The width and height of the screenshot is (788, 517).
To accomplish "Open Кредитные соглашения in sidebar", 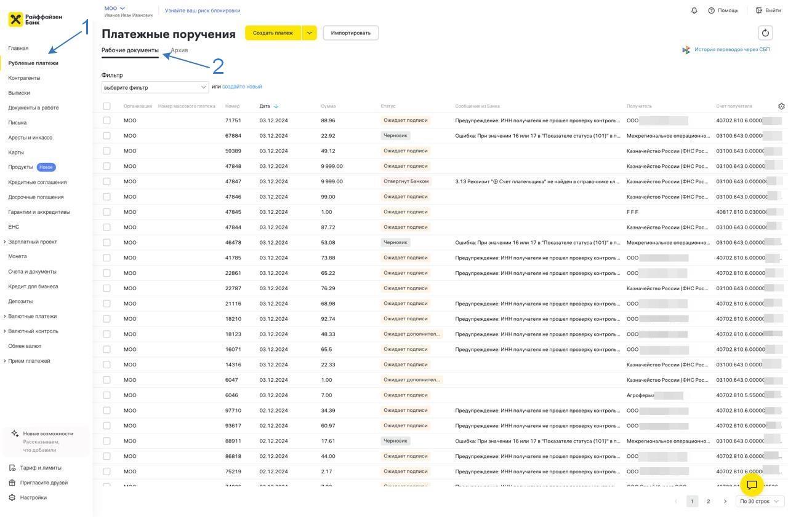I will [38, 183].
